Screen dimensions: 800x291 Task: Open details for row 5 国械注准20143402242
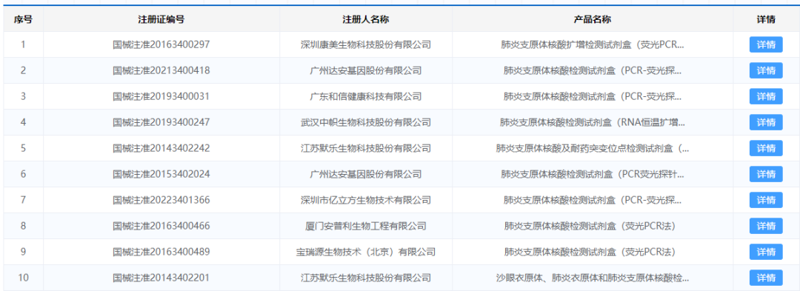[766, 148]
